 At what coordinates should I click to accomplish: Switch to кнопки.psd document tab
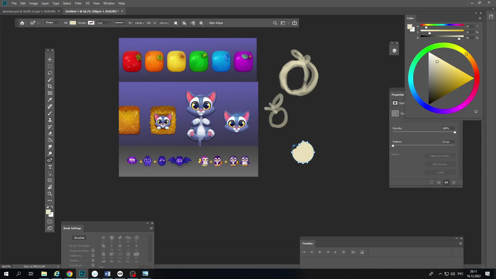click(x=29, y=11)
